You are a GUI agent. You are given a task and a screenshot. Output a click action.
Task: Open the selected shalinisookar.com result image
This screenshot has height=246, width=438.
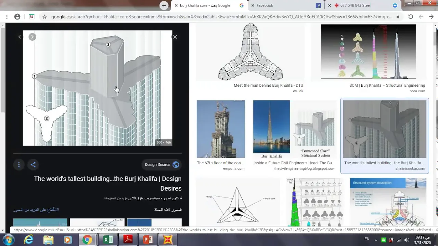coord(385,129)
